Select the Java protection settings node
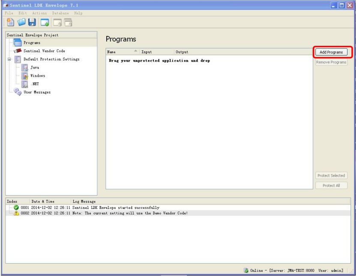Viewport: 357px width, 276px height. 34,68
